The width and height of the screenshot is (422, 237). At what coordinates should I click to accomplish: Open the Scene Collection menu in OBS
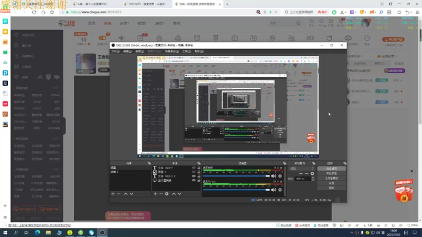(x=172, y=51)
